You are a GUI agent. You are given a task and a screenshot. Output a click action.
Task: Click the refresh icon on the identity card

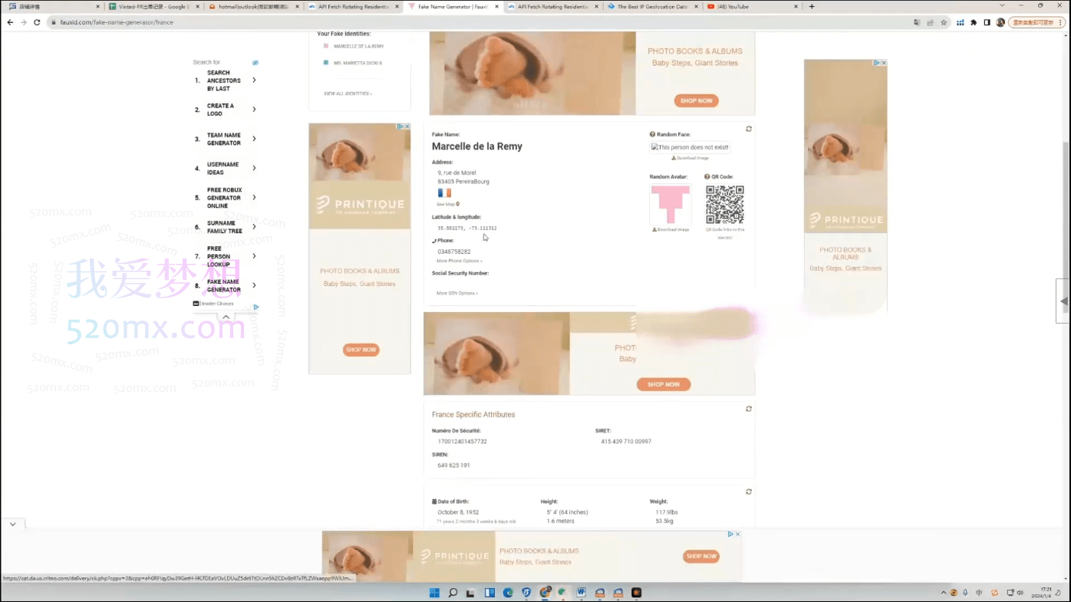[x=749, y=129]
